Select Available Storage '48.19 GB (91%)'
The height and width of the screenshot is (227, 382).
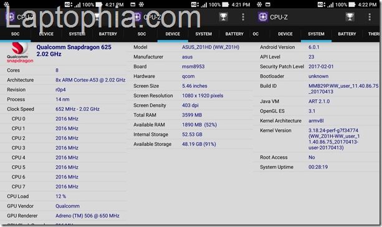[x=199, y=144]
